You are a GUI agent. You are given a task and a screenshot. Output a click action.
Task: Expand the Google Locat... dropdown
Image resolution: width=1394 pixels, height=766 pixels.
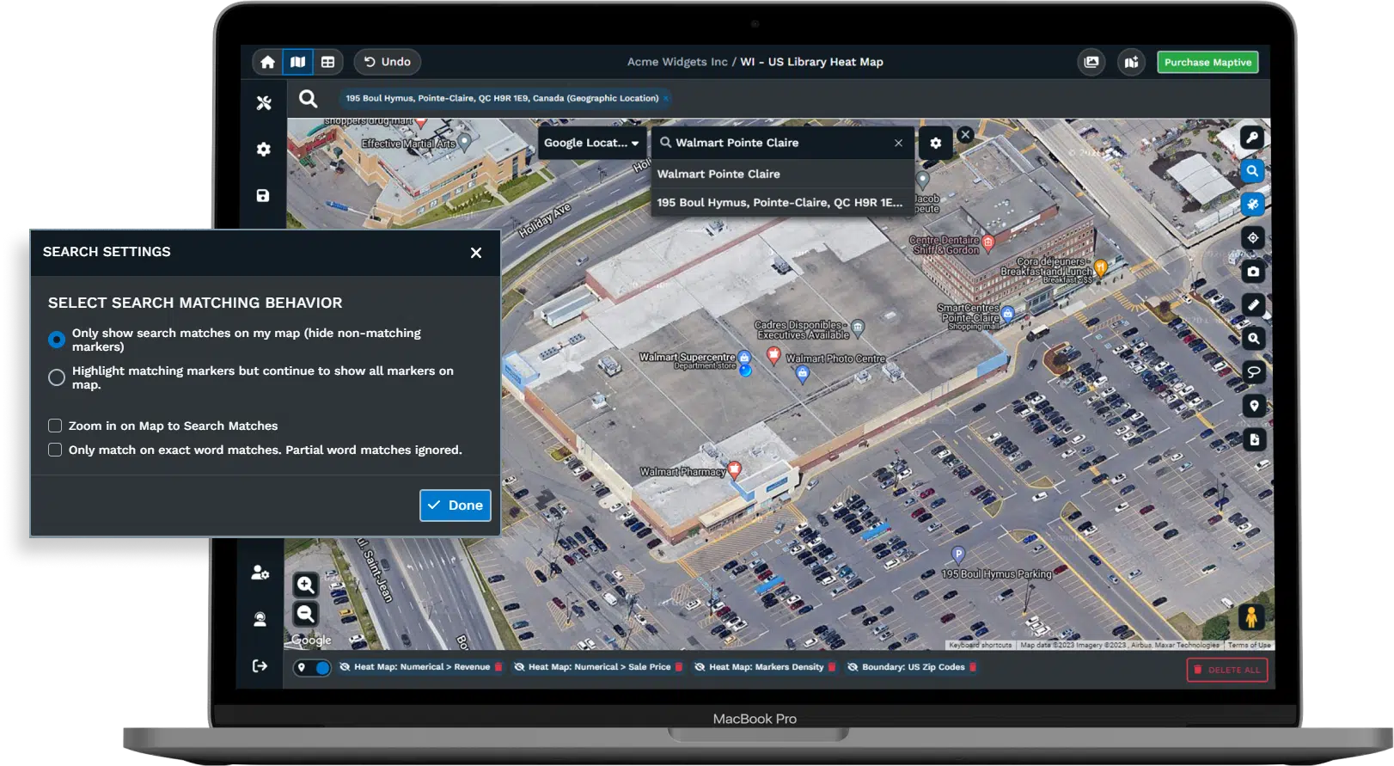(592, 143)
